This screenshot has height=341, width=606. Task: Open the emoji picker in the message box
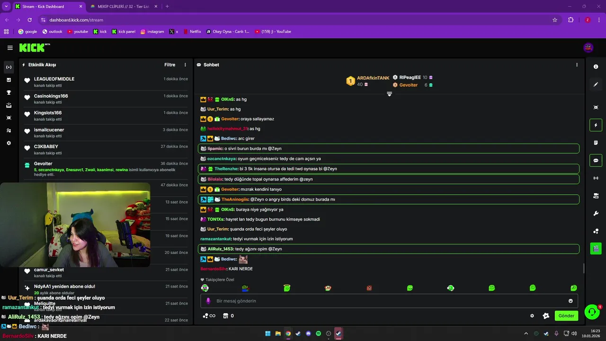tap(570, 301)
